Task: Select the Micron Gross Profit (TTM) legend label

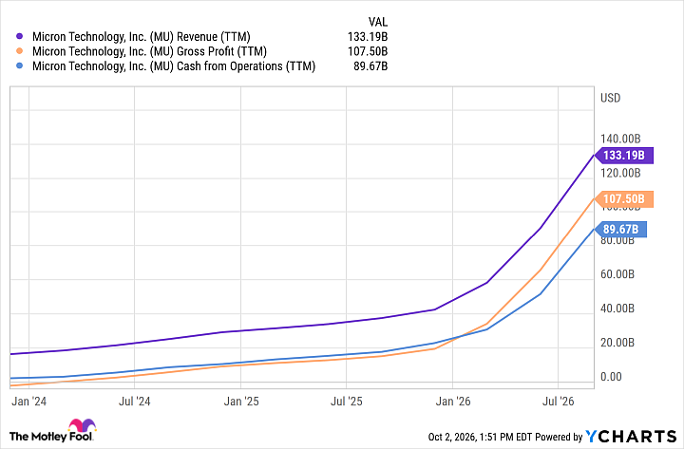Action: pyautogui.click(x=150, y=51)
